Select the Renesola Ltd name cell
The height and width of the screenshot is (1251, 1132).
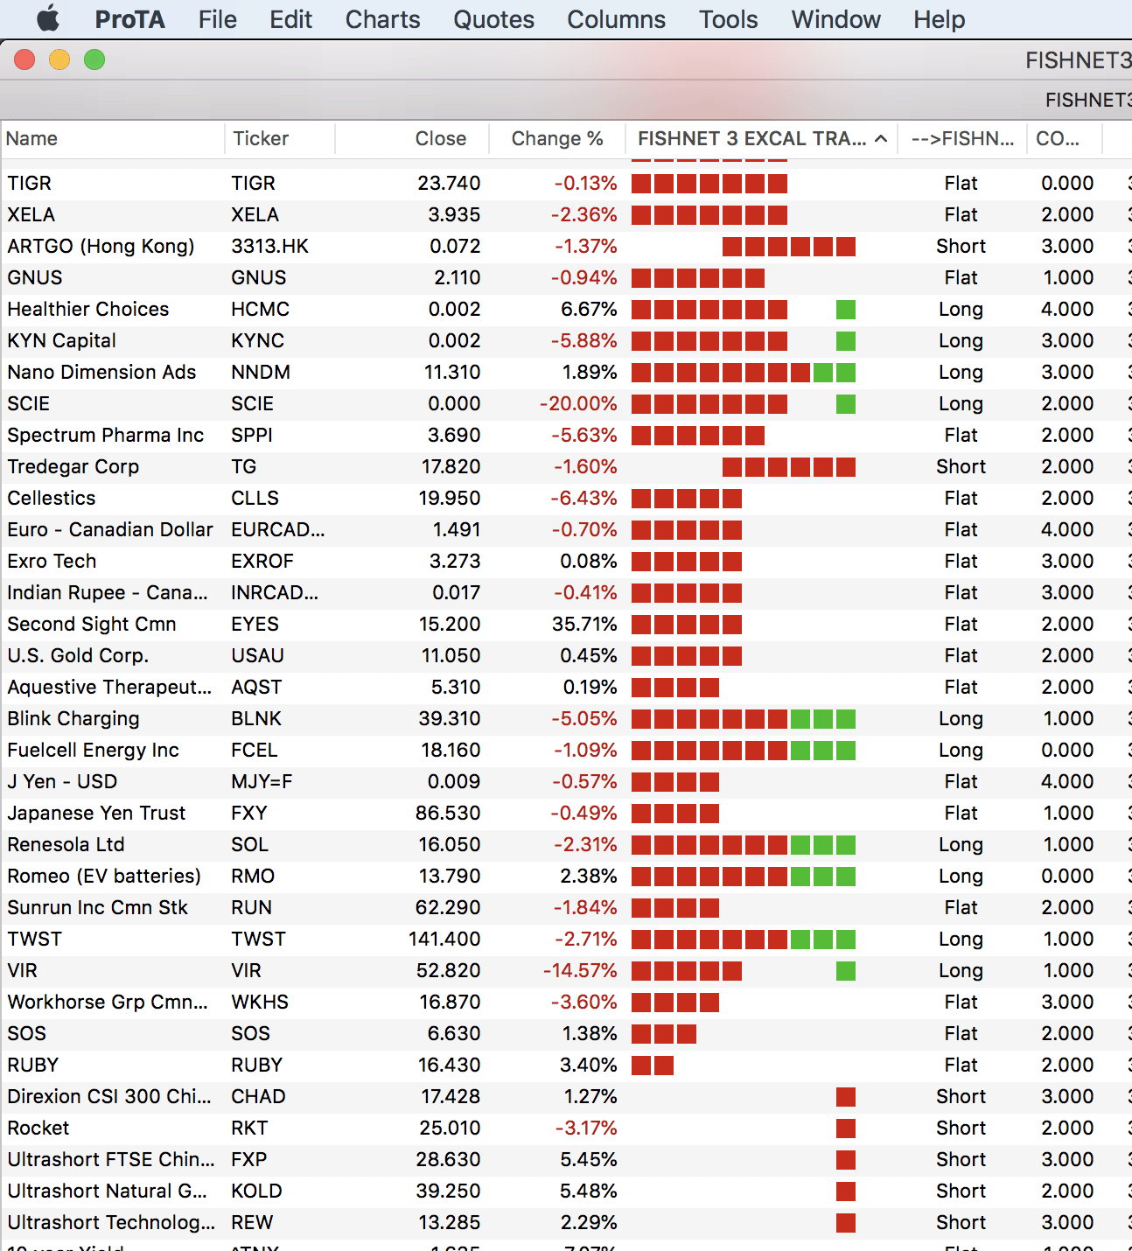coord(66,845)
